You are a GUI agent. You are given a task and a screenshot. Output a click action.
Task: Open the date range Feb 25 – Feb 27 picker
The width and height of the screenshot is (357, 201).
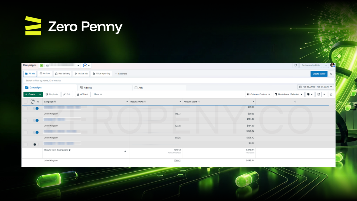click(316, 87)
